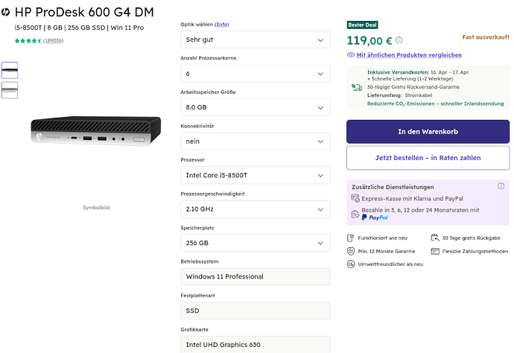Click Jetzt bestellen – in Raten zahlen
Viewport: 514px width, 353px height.
point(428,158)
